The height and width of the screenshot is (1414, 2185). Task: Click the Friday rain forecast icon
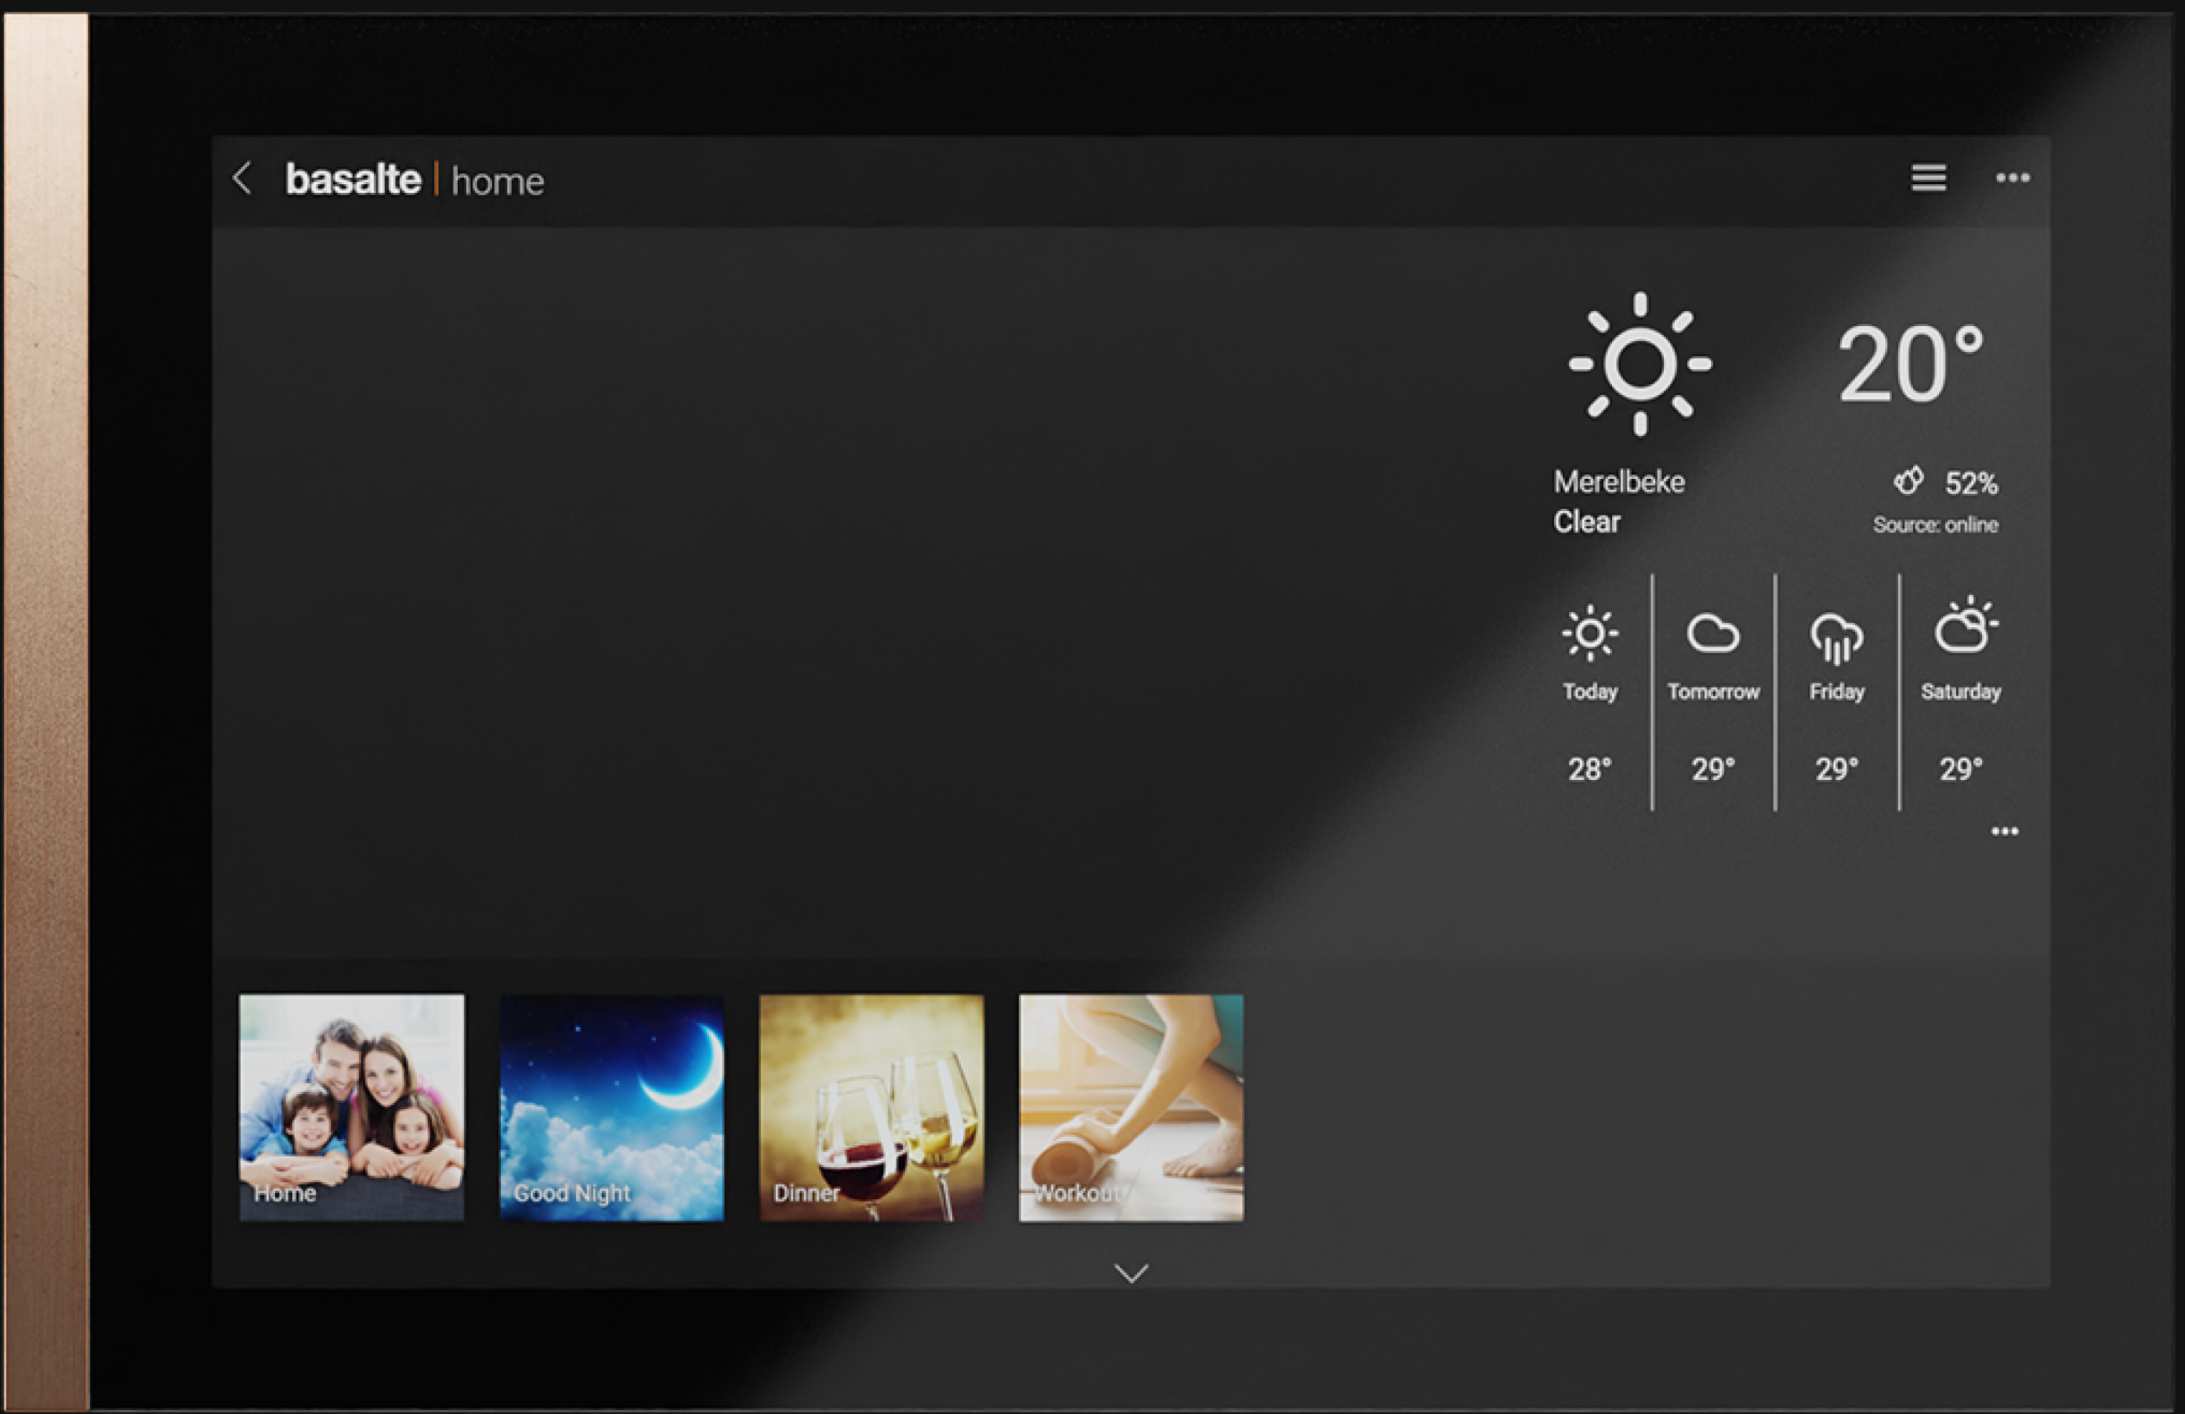pos(1836,637)
